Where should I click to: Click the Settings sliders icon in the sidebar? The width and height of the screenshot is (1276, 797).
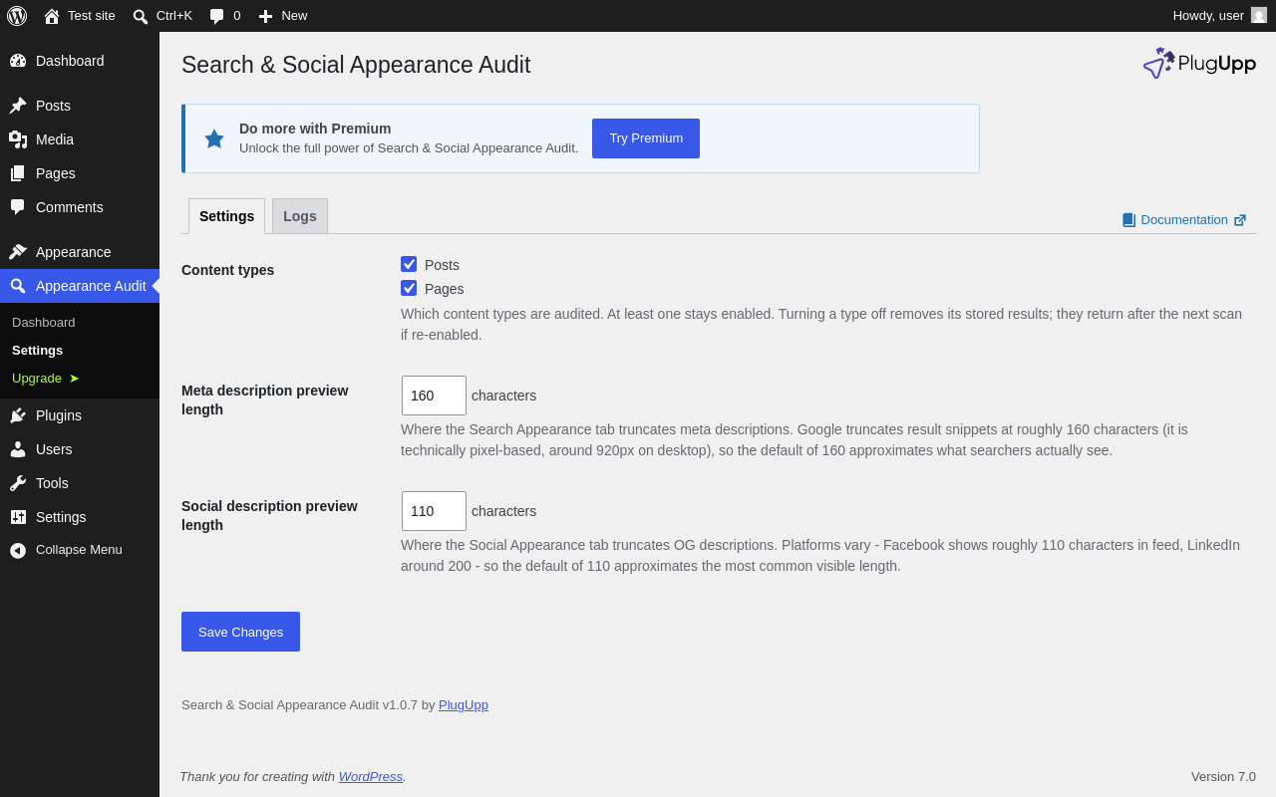18,517
